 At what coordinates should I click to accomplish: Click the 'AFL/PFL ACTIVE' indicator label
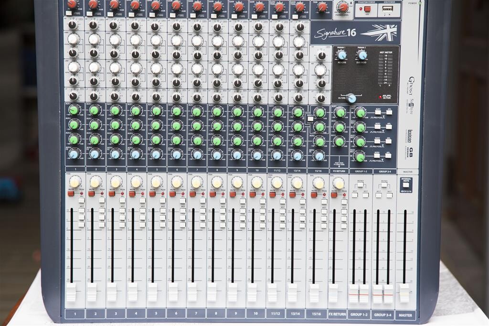(x=387, y=97)
